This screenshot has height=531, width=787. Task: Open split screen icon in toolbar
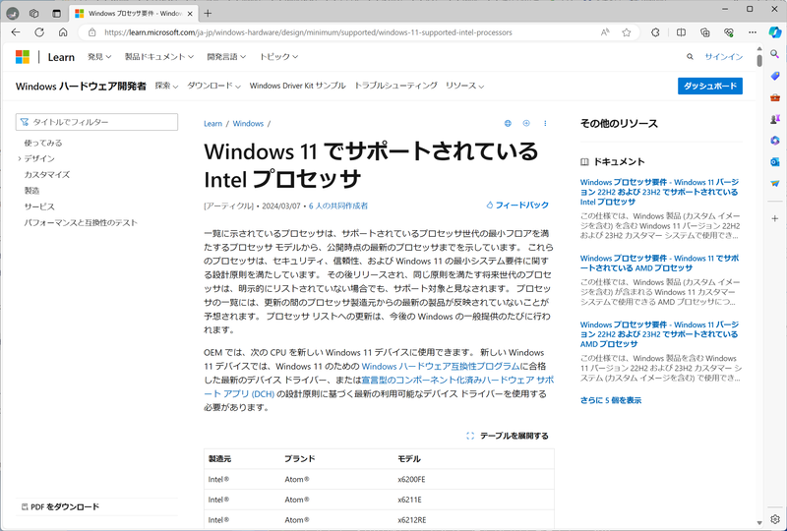[681, 32]
